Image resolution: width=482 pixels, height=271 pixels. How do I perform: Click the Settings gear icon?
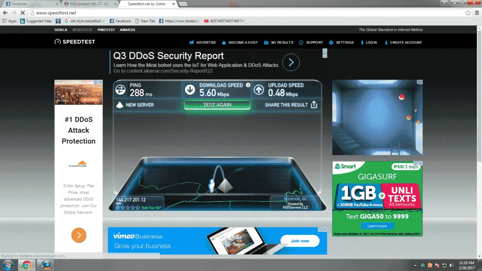pos(331,43)
